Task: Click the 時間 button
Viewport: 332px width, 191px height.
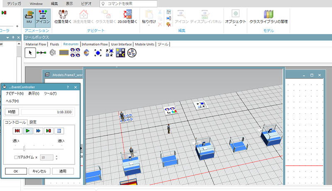Action: tap(12, 112)
